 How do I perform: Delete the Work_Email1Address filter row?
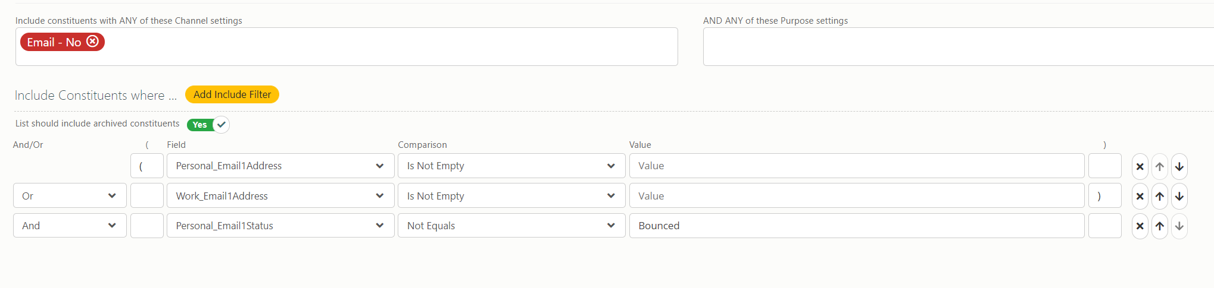click(x=1140, y=196)
